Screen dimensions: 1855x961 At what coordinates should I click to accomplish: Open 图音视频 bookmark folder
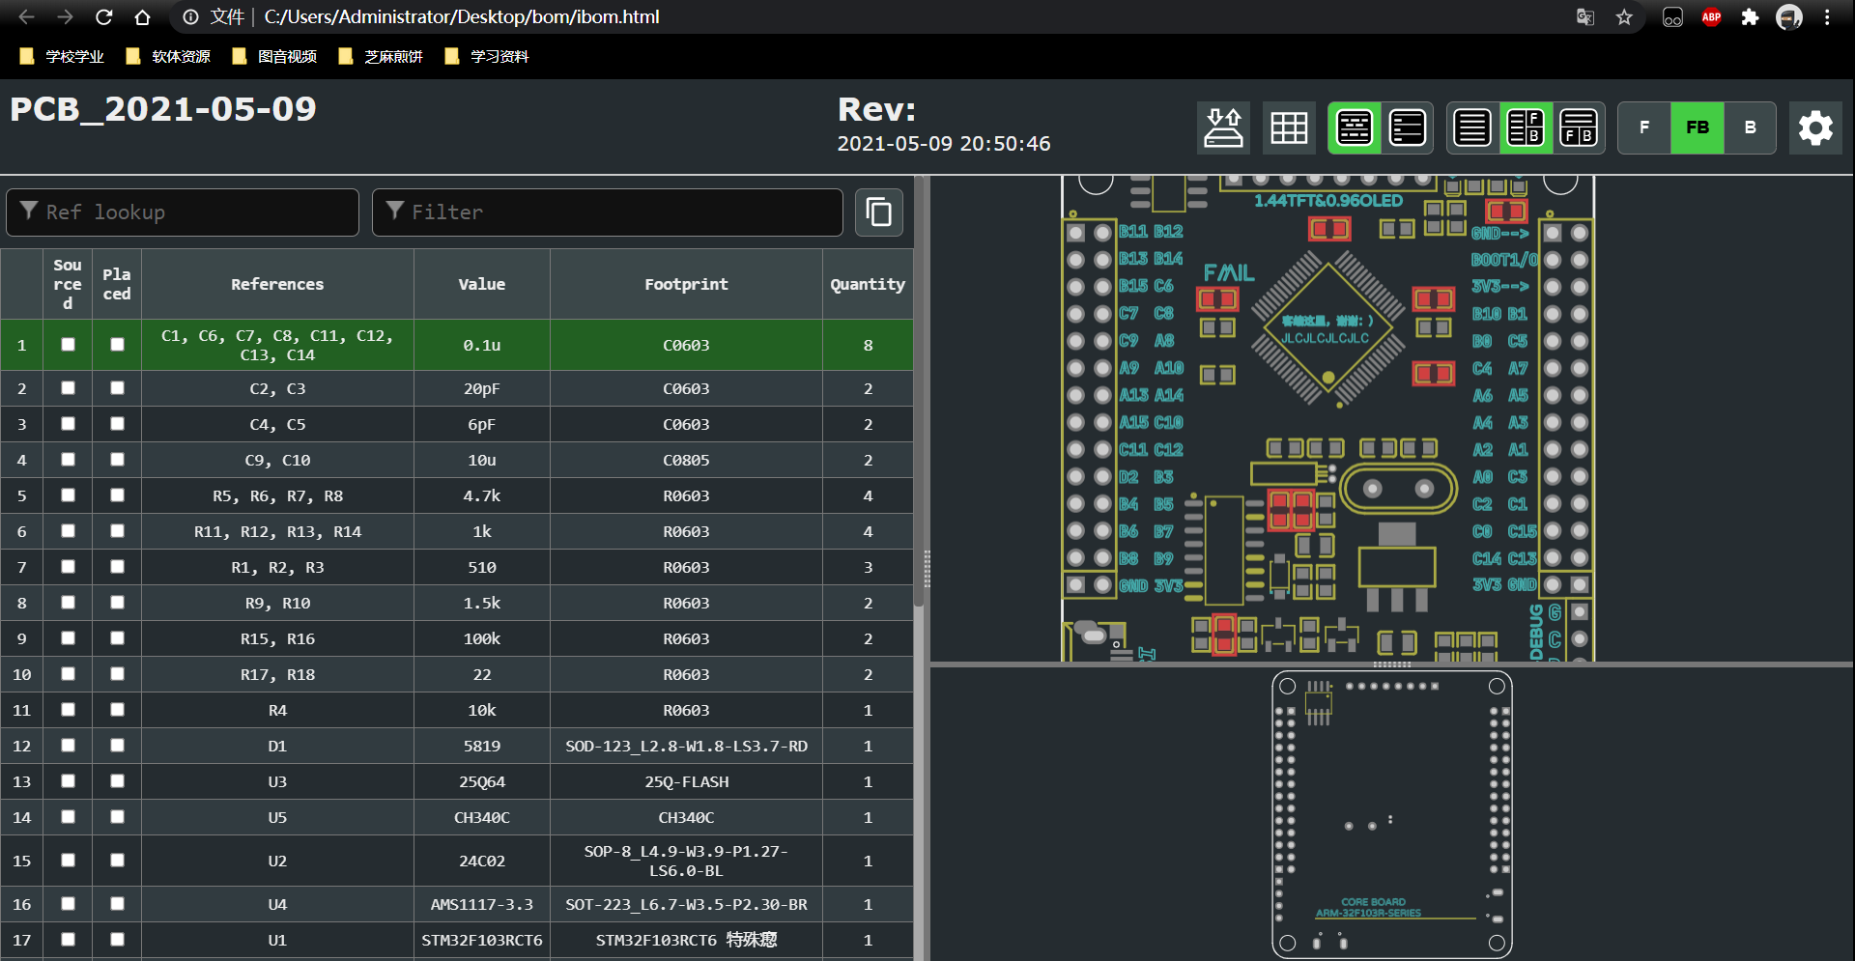tap(274, 56)
